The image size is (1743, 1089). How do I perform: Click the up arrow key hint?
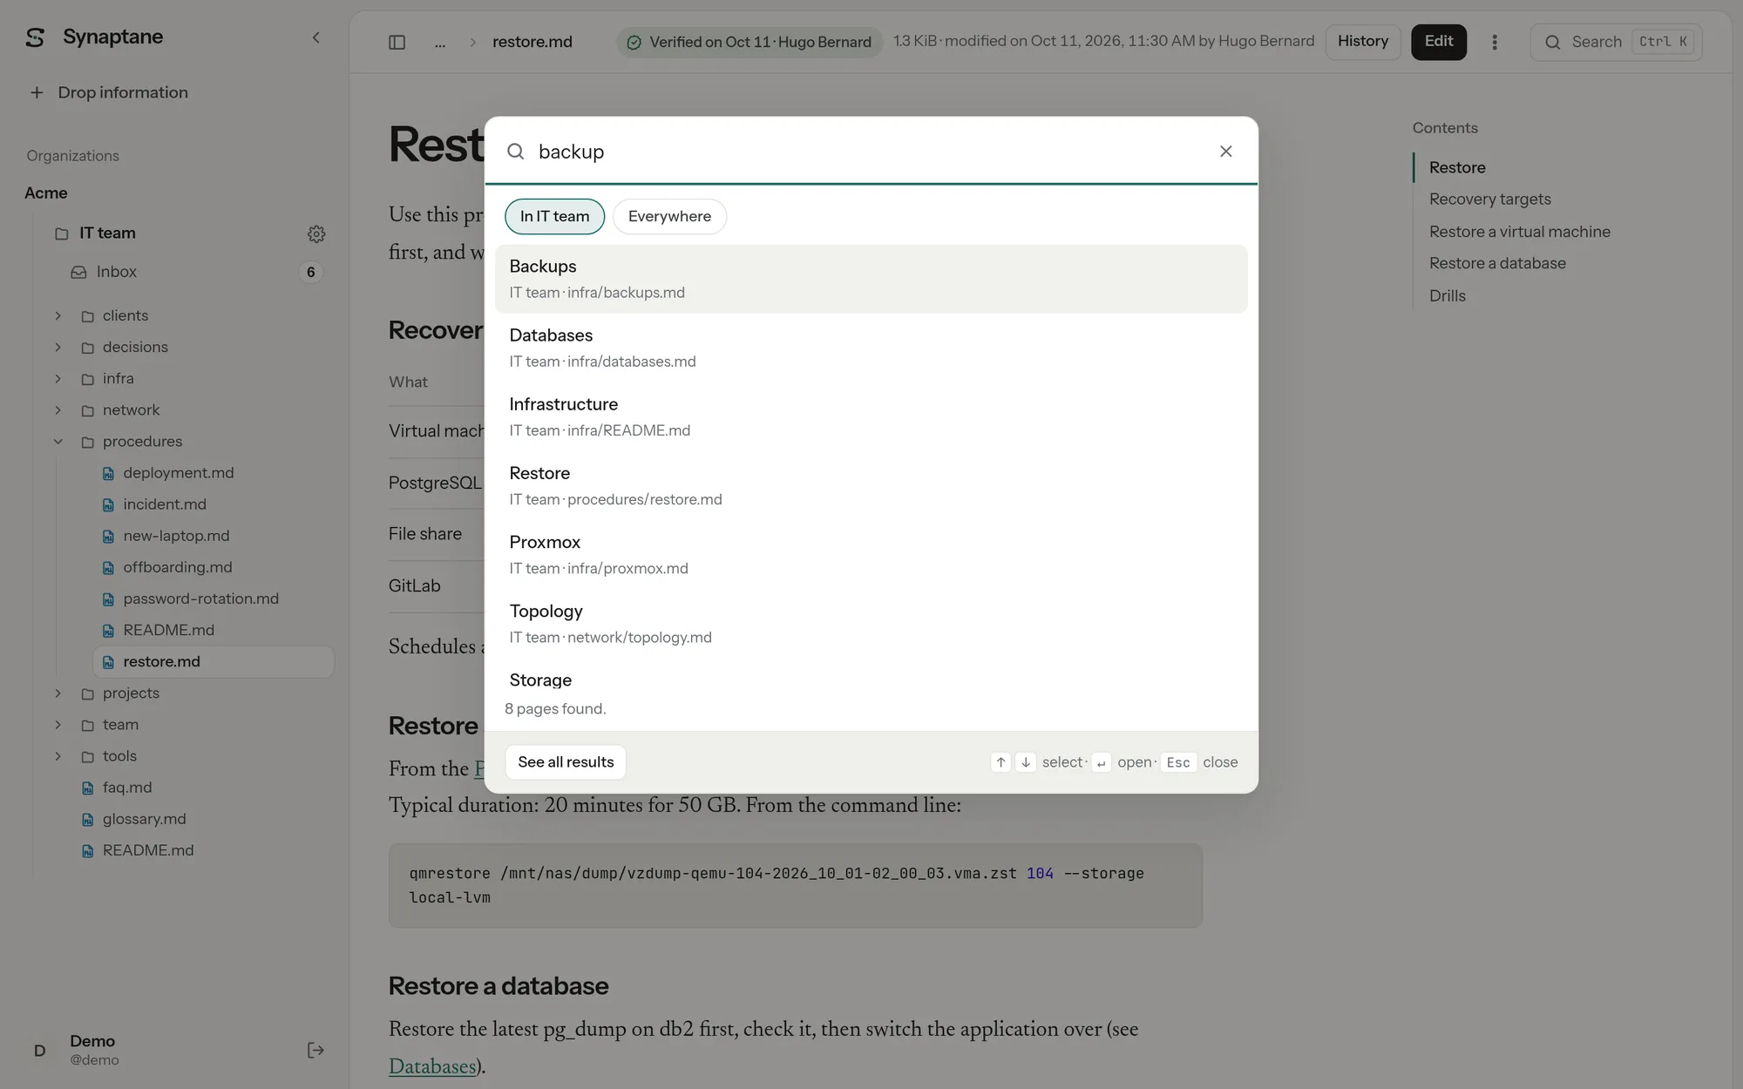coord(1000,762)
